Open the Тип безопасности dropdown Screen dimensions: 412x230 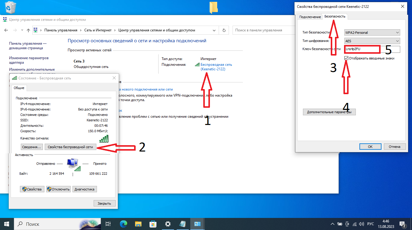[x=372, y=33]
